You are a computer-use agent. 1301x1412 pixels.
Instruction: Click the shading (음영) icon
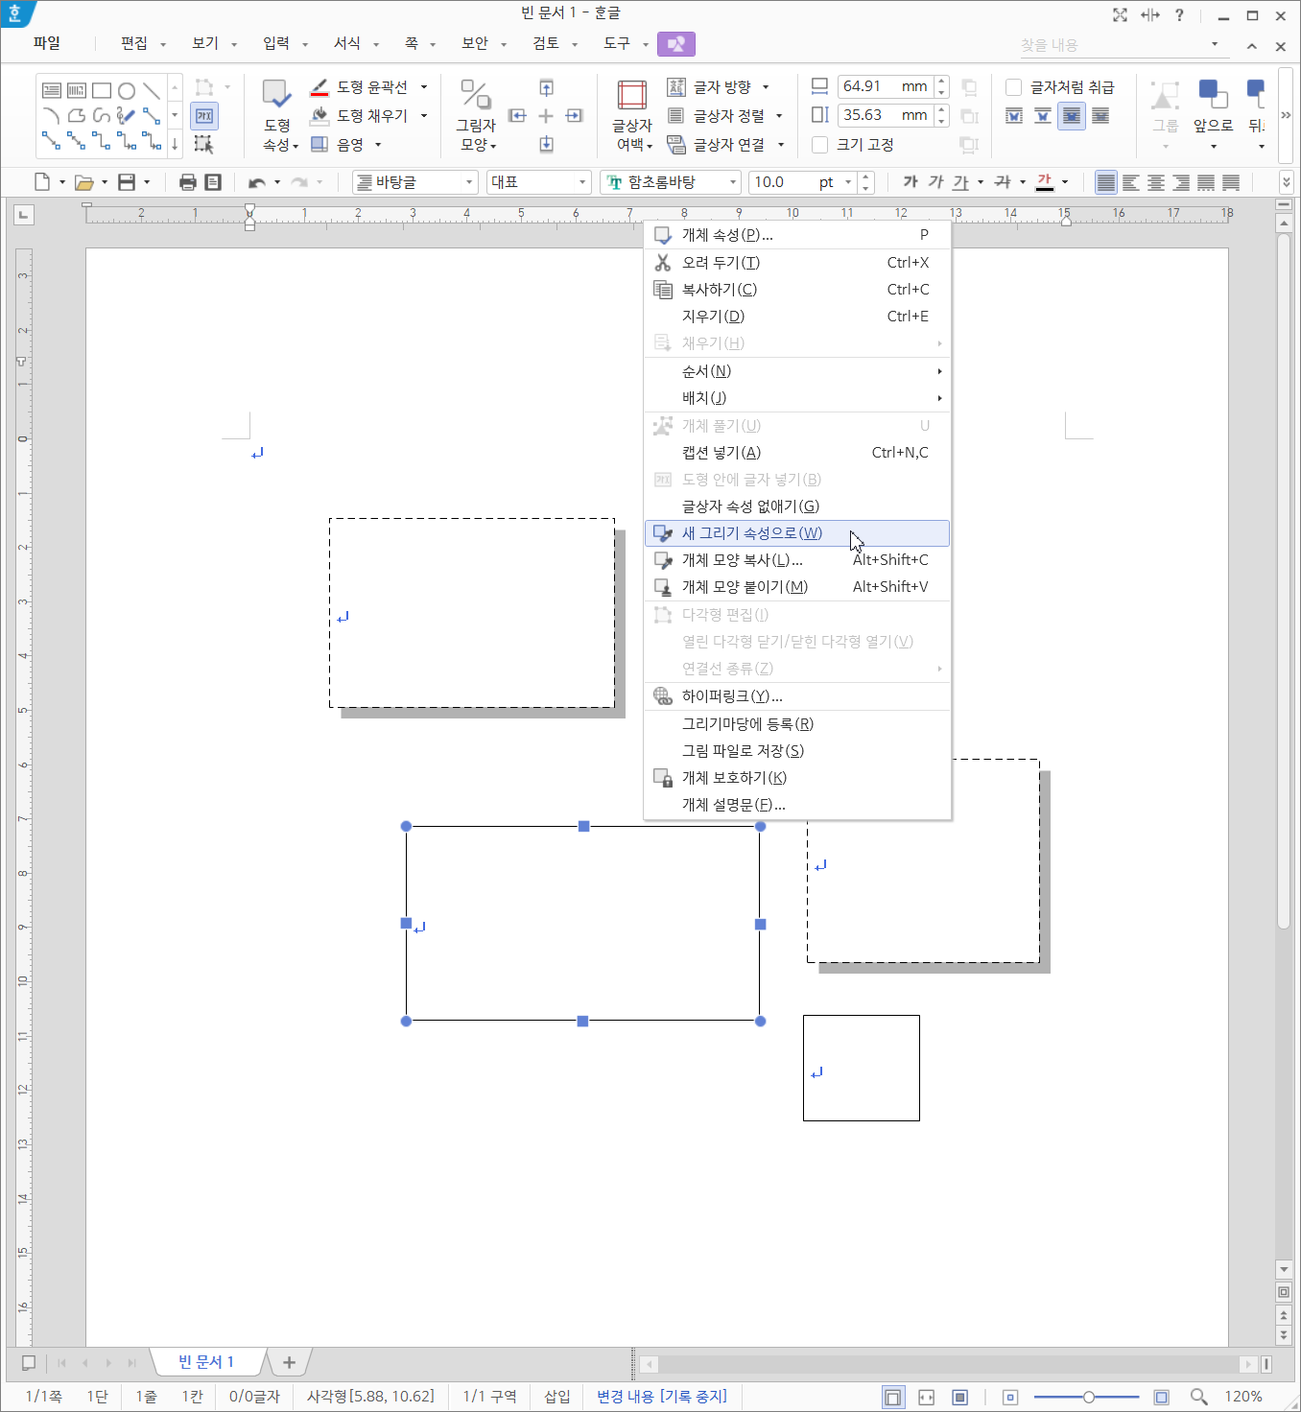[x=319, y=144]
